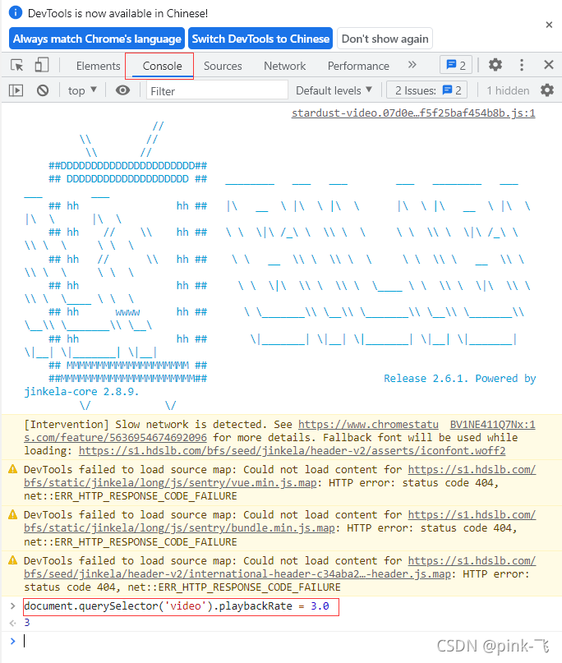The image size is (562, 663).
Task: Click the warning icon of header.js.map message
Action: [x=13, y=560]
